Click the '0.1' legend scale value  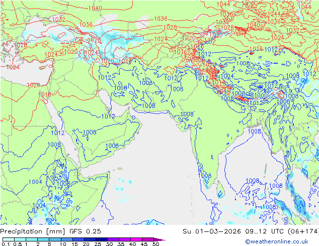pyautogui.click(x=6, y=244)
